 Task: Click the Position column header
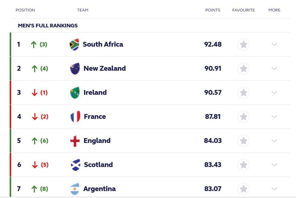(25, 10)
